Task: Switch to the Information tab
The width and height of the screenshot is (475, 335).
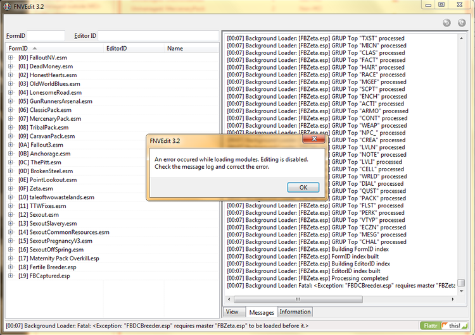Action: click(x=295, y=312)
